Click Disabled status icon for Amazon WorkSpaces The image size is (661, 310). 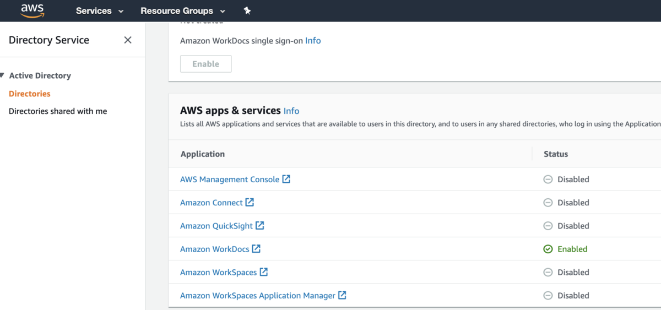tap(548, 272)
